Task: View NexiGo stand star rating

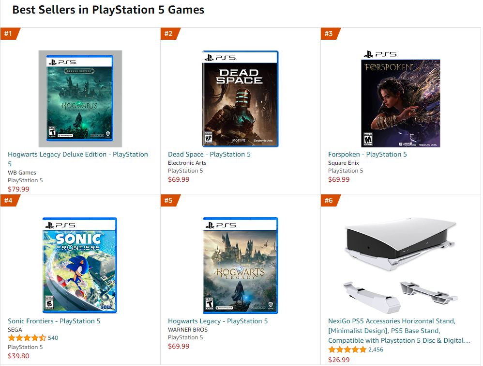Action: [347, 350]
